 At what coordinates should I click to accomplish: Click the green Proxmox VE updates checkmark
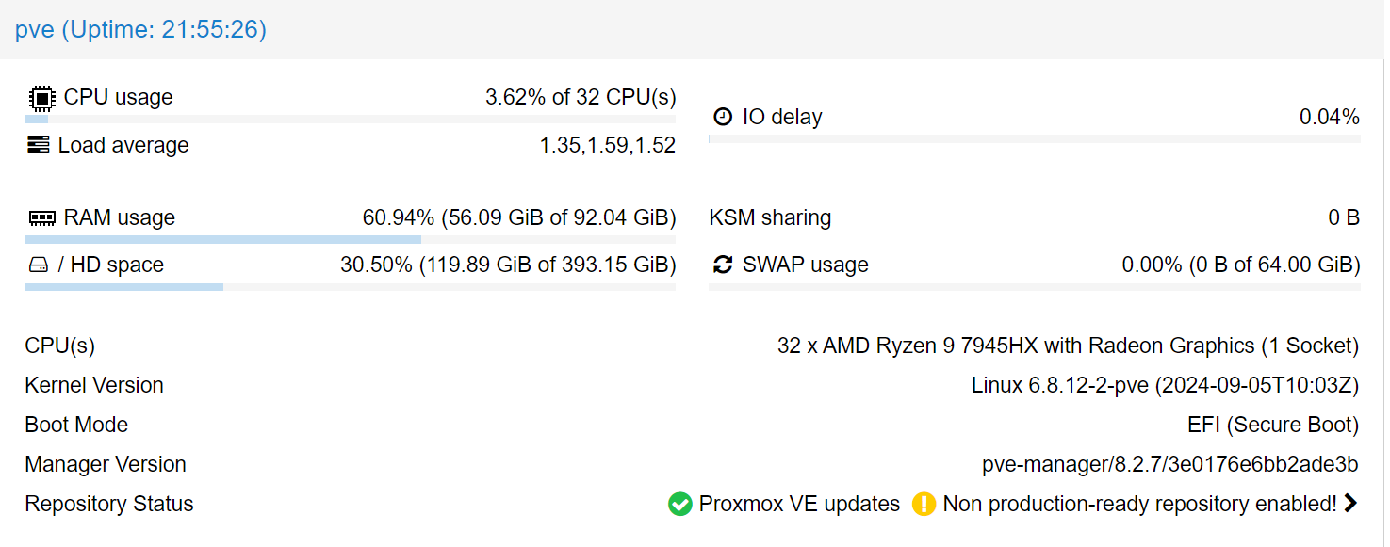679,505
